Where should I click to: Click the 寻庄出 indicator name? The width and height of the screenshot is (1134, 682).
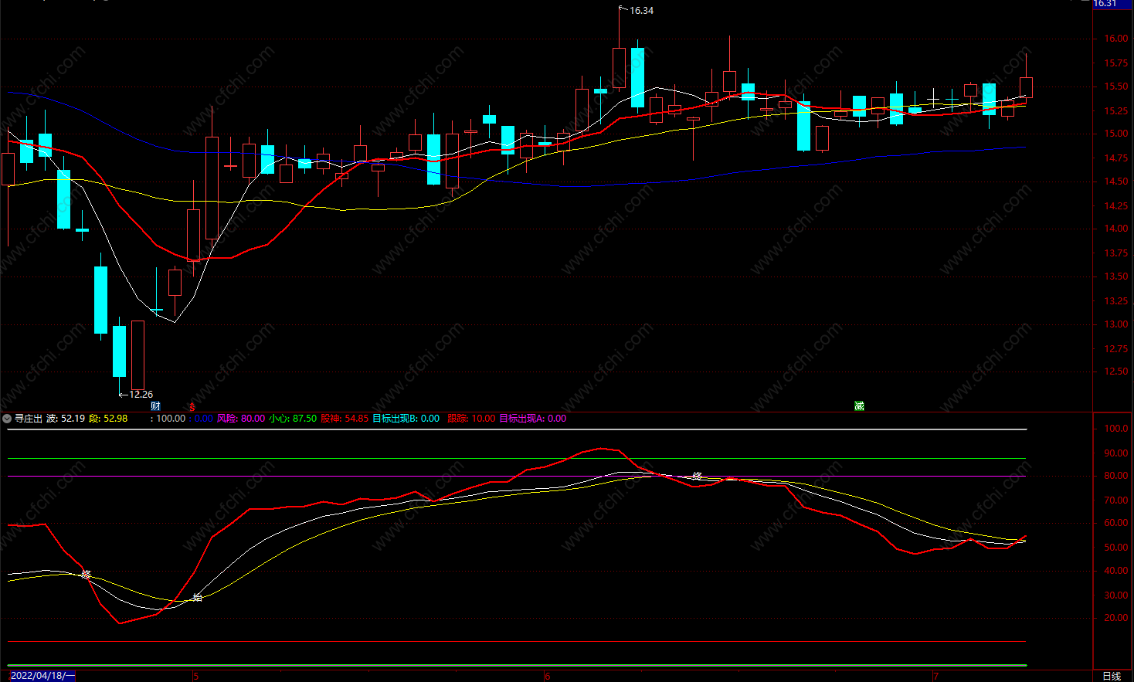click(x=29, y=419)
